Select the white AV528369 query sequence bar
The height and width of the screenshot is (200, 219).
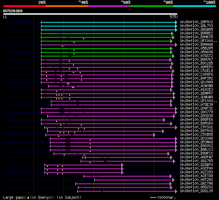pos(90,14)
